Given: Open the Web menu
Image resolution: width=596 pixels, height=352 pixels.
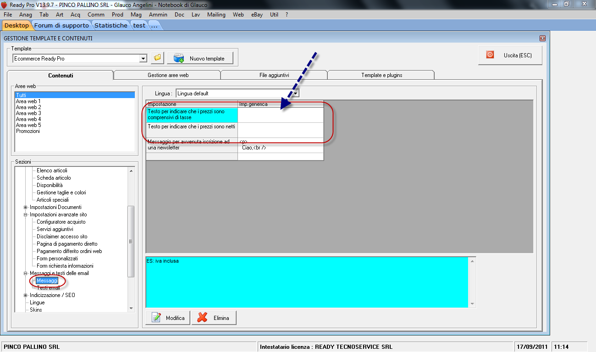Looking at the screenshot, I should (x=238, y=15).
